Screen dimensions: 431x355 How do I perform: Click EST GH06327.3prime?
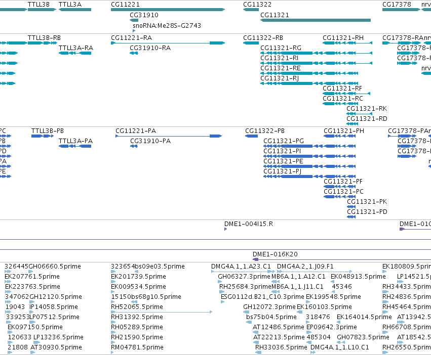coord(244,277)
